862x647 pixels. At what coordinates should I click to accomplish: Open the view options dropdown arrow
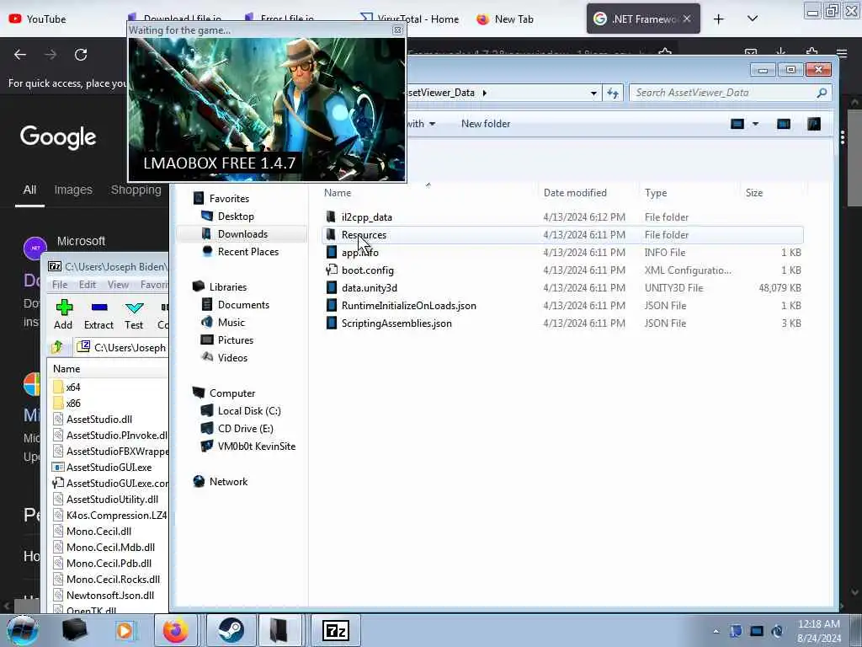pyautogui.click(x=755, y=124)
